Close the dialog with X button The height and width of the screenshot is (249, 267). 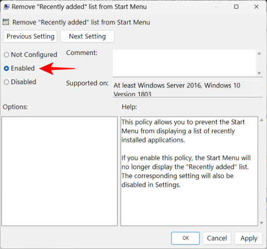pos(256,7)
